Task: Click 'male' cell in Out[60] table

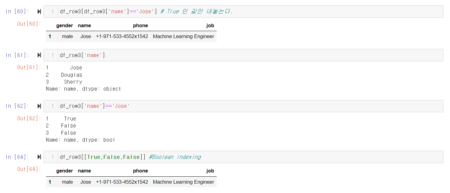Action: pyautogui.click(x=67, y=36)
